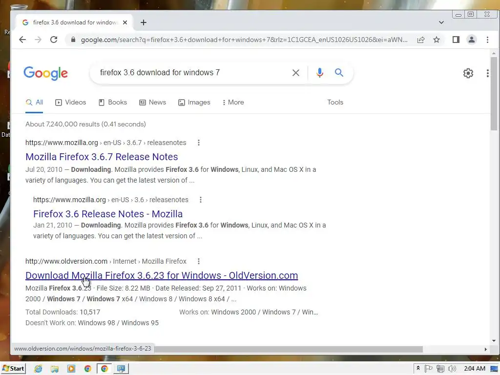The image size is (500, 375).
Task: Click About 7,240,000 results text
Action: 85,125
